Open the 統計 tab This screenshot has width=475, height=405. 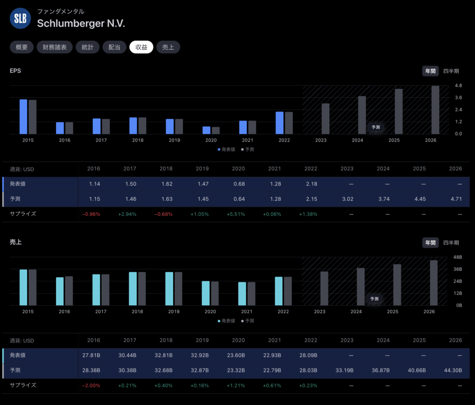[x=88, y=47]
